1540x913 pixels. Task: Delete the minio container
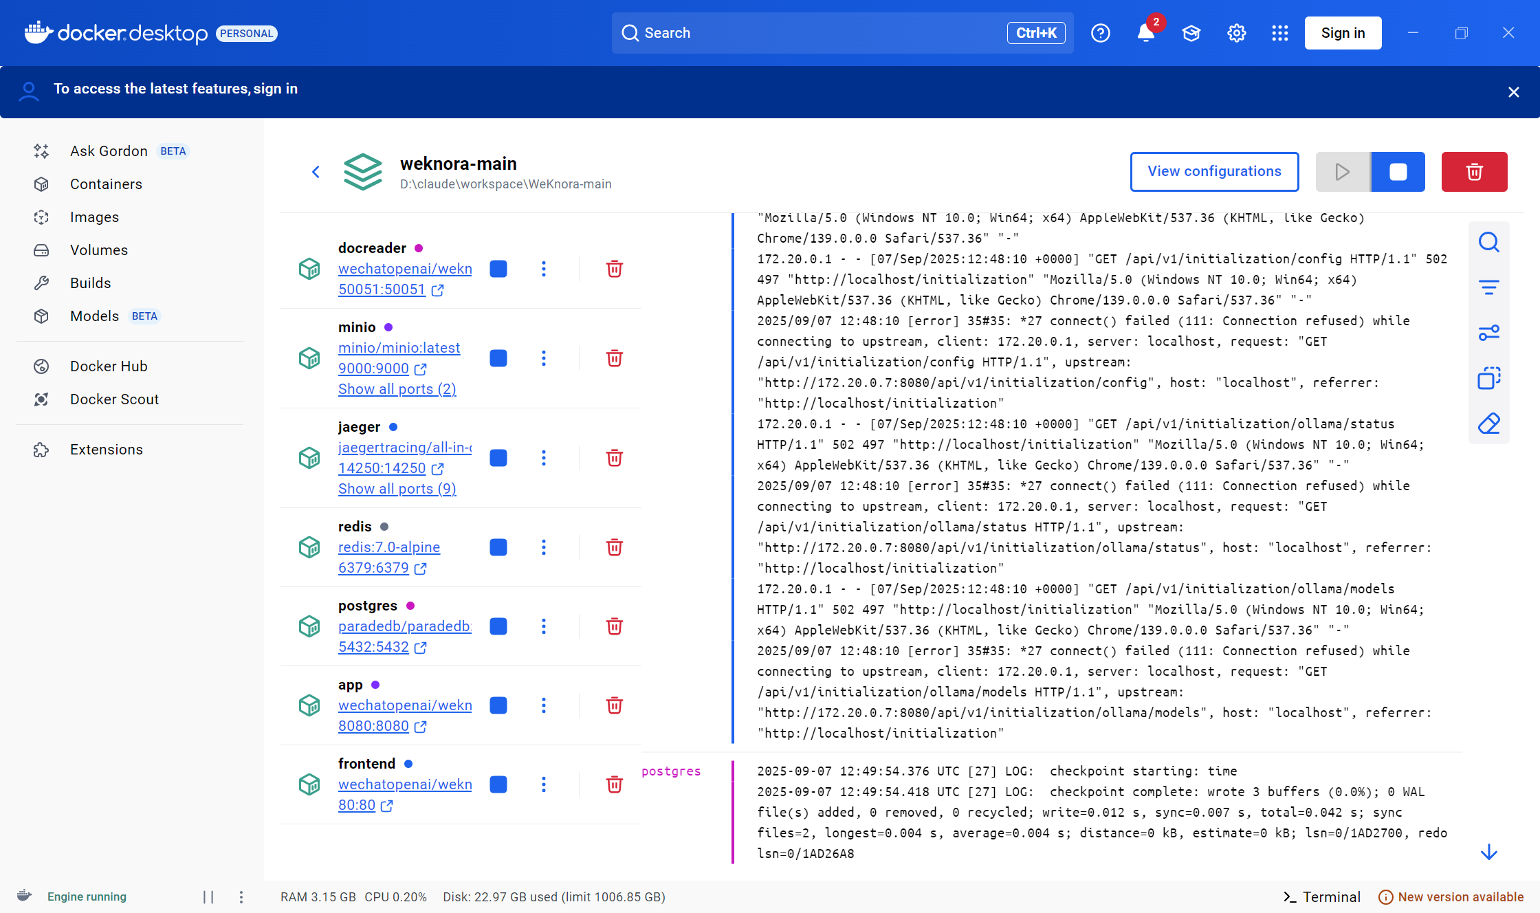coord(615,358)
